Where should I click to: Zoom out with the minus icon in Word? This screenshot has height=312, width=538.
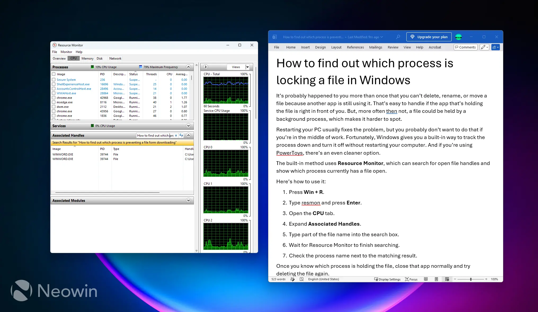pos(455,279)
